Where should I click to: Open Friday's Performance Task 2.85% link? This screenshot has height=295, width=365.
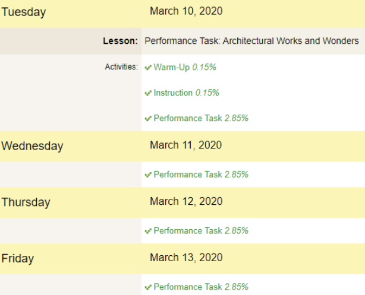tap(201, 287)
